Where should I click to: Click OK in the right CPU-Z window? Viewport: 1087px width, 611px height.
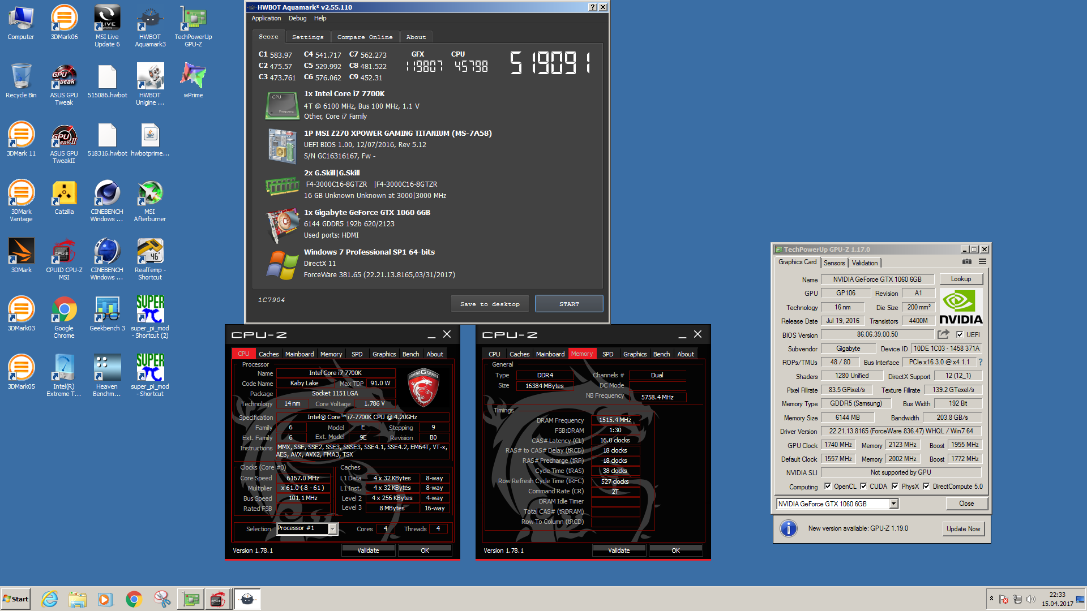675,550
